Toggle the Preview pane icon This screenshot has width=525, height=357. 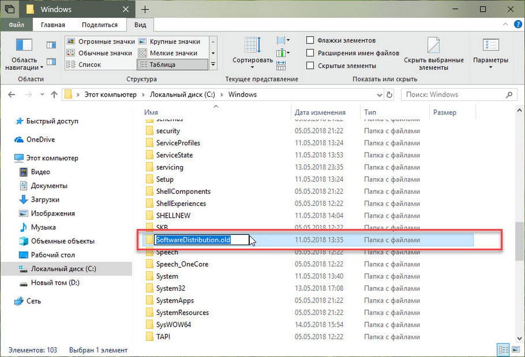[51, 45]
